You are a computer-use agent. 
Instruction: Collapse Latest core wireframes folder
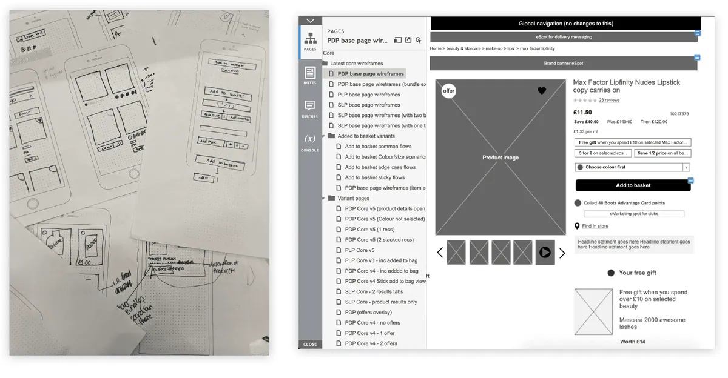(325, 63)
